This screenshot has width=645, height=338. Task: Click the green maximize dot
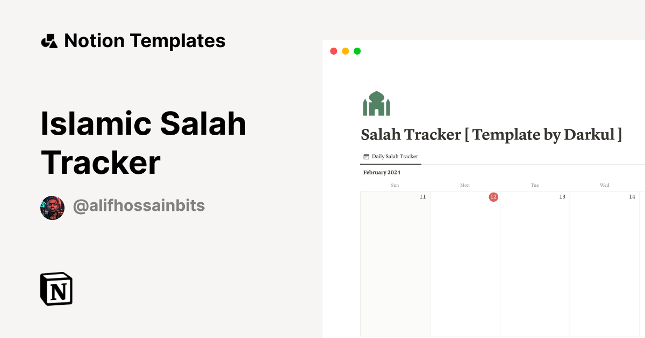point(357,50)
